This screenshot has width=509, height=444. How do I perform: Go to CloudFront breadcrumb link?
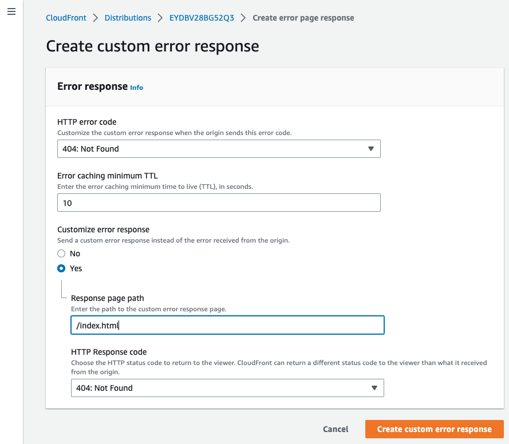(66, 18)
